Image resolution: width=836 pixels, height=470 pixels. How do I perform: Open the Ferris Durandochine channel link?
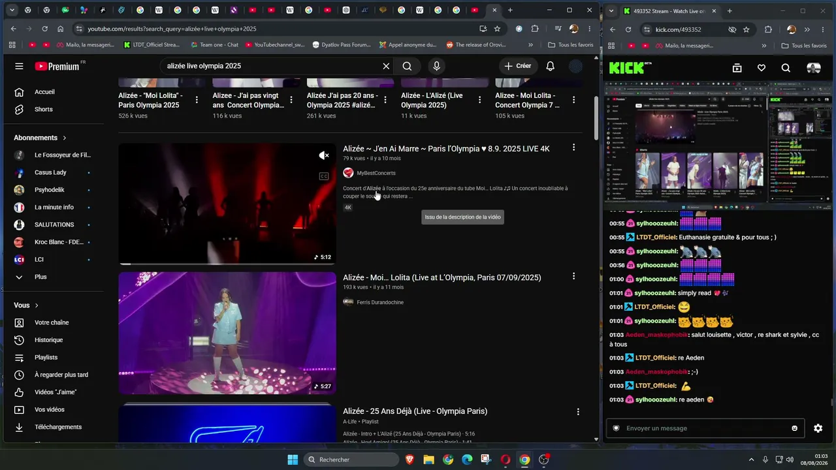[x=380, y=302]
